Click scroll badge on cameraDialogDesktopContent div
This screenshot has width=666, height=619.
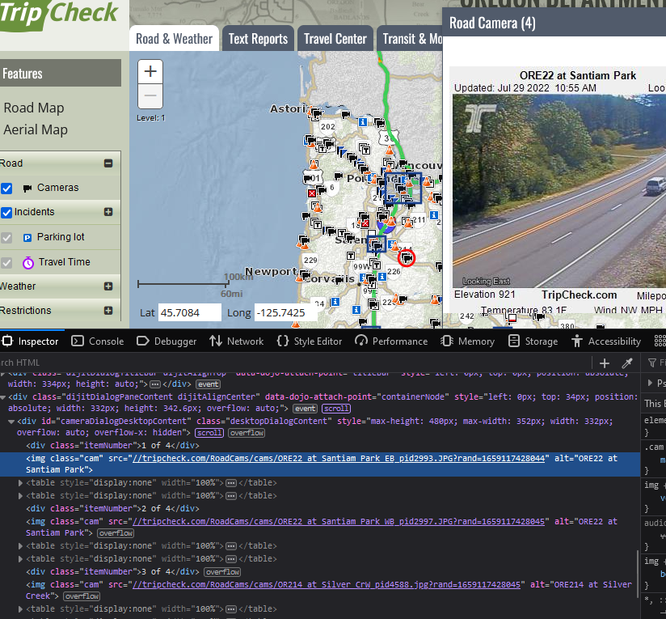coord(209,433)
